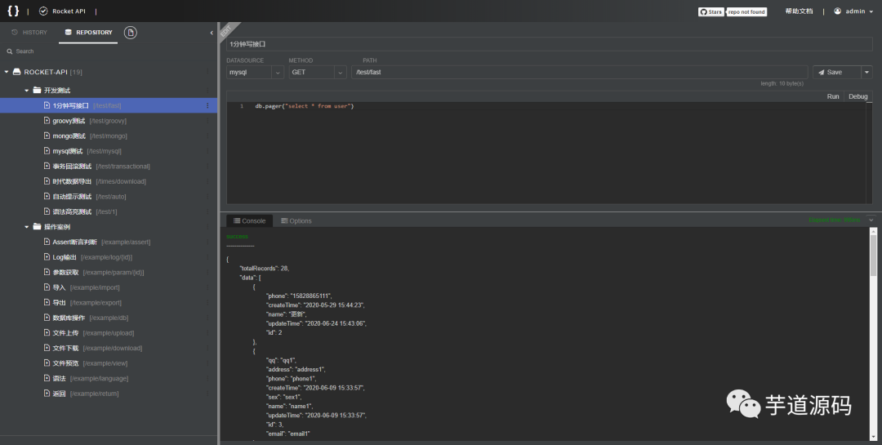Click the curly braces logo icon

(x=13, y=11)
